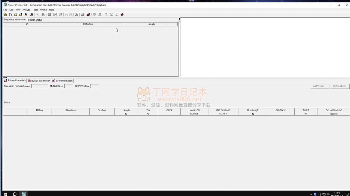The image size is (350, 196).
Task: Select the SNP Information tab
Action: point(62,81)
